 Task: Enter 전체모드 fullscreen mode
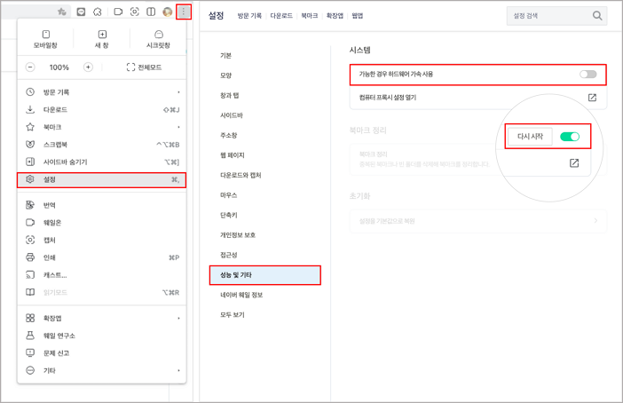coord(144,67)
